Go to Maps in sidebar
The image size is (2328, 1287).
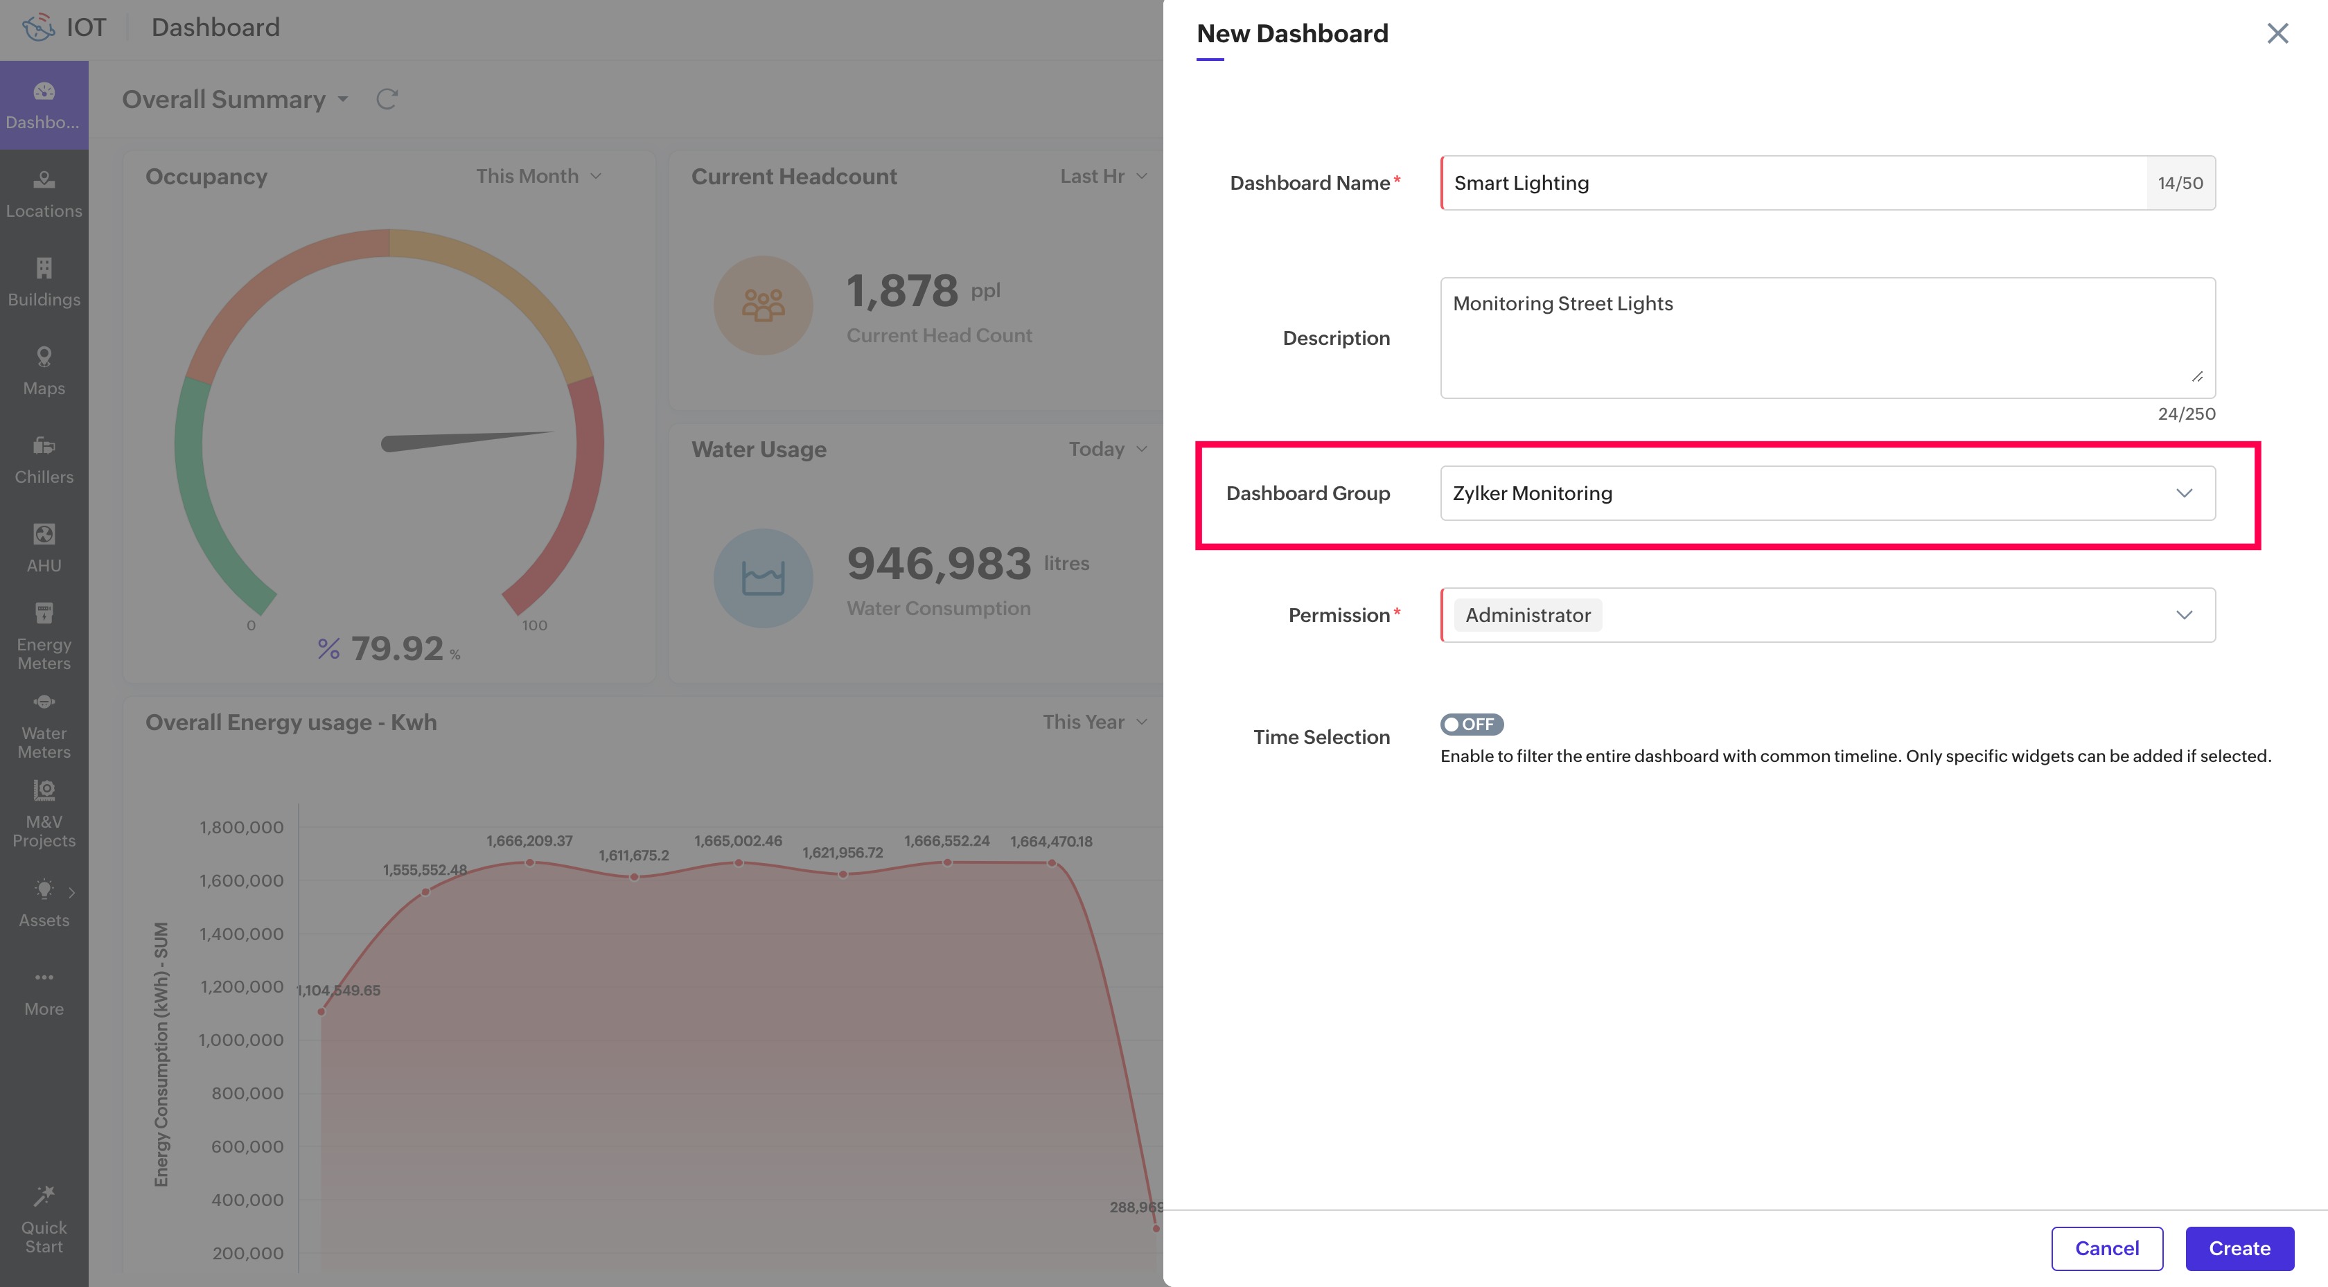[44, 371]
